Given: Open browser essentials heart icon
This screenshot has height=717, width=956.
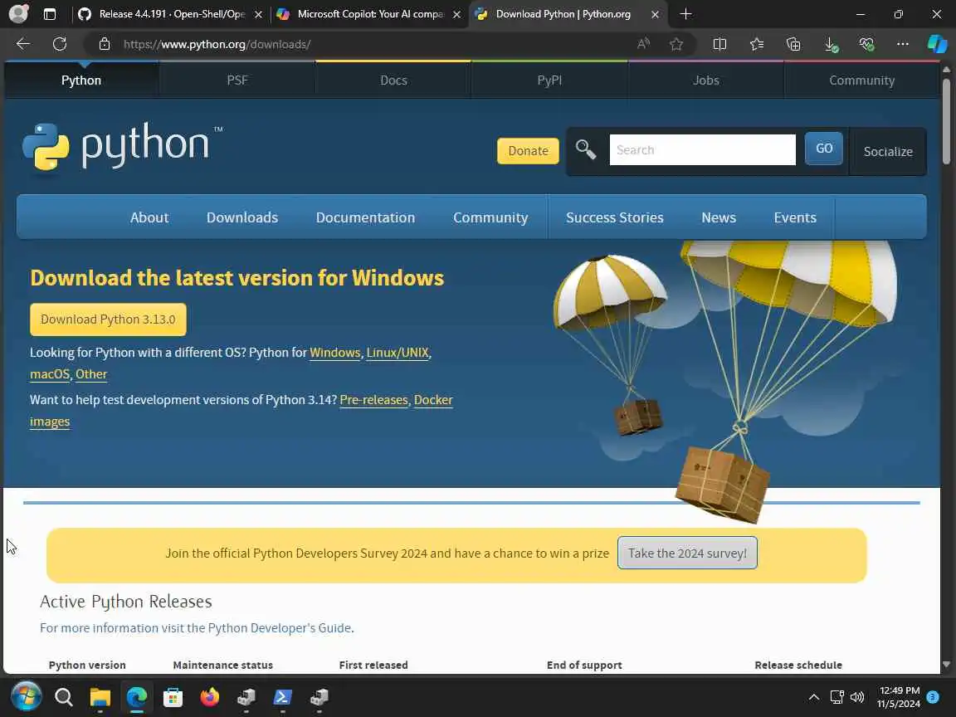Looking at the screenshot, I should pos(866,44).
